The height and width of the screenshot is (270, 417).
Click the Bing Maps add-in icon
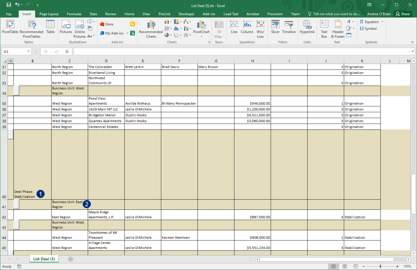(x=133, y=24)
